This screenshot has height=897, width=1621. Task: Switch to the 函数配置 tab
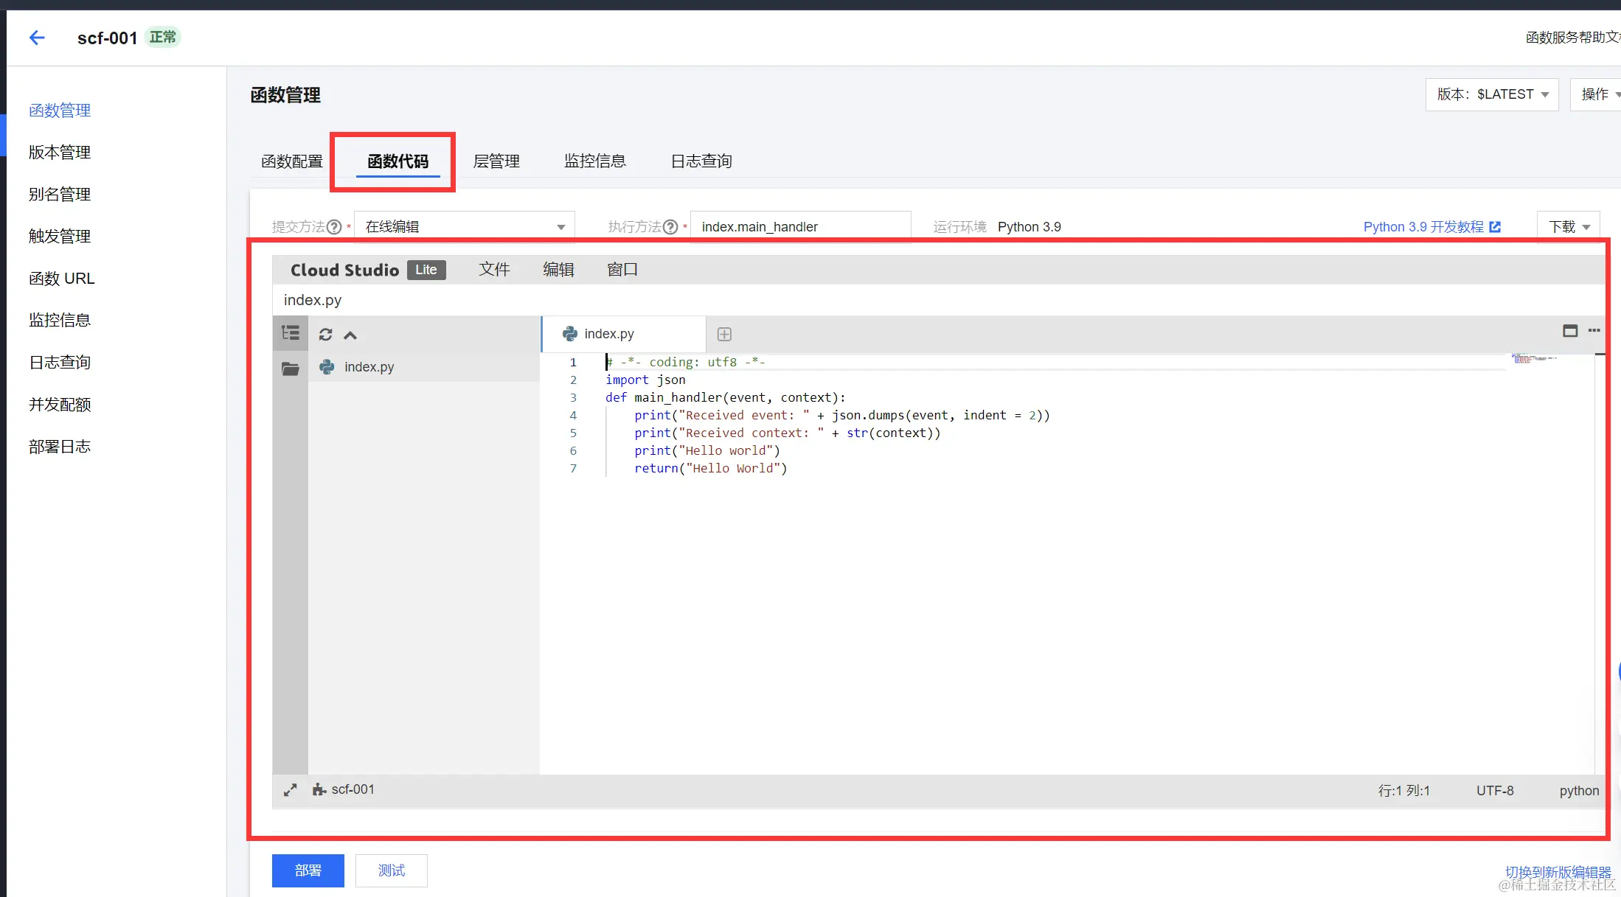[292, 161]
